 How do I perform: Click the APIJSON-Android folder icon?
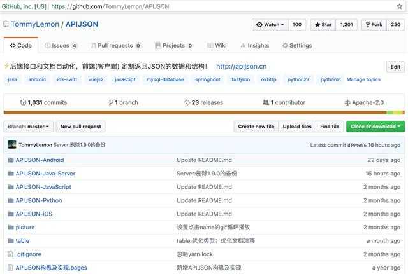click(11, 160)
